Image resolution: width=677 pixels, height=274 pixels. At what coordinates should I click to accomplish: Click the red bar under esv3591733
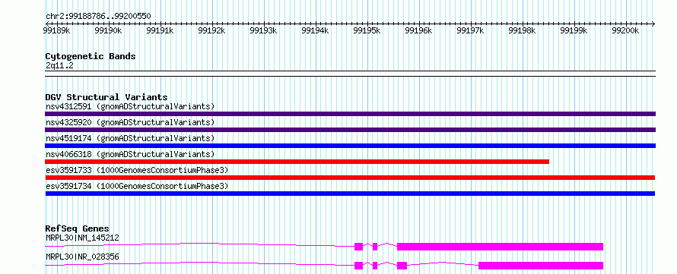pyautogui.click(x=350, y=178)
